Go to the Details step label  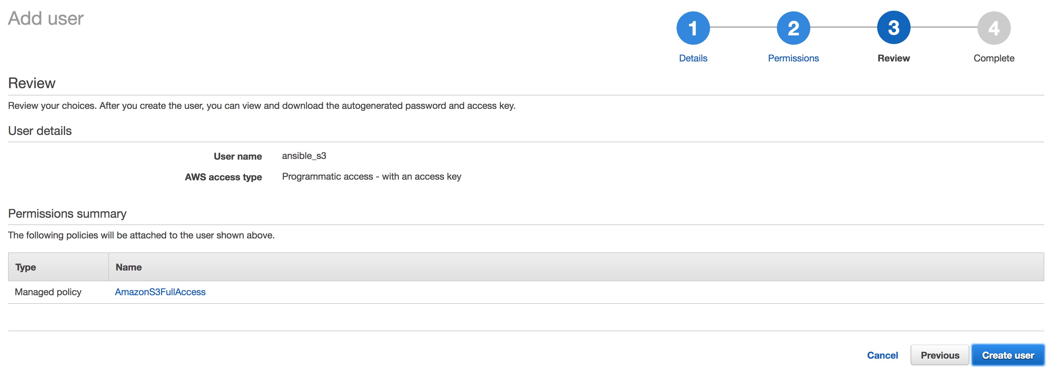coord(693,58)
